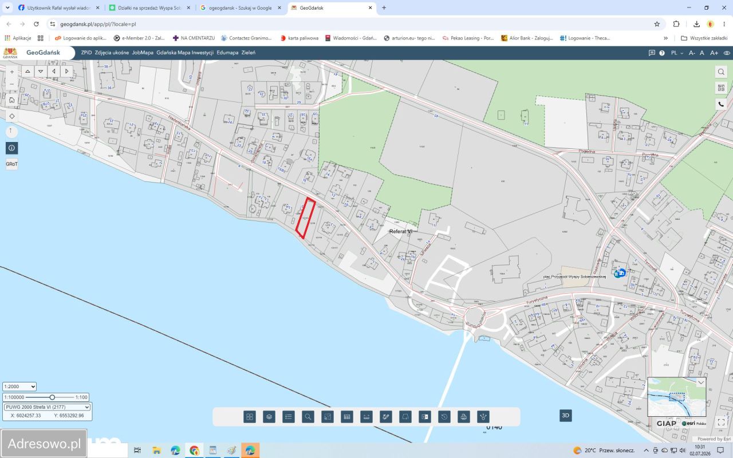Click the GeoGdańsk logo
Image resolution: width=733 pixels, height=458 pixels.
tap(37, 53)
